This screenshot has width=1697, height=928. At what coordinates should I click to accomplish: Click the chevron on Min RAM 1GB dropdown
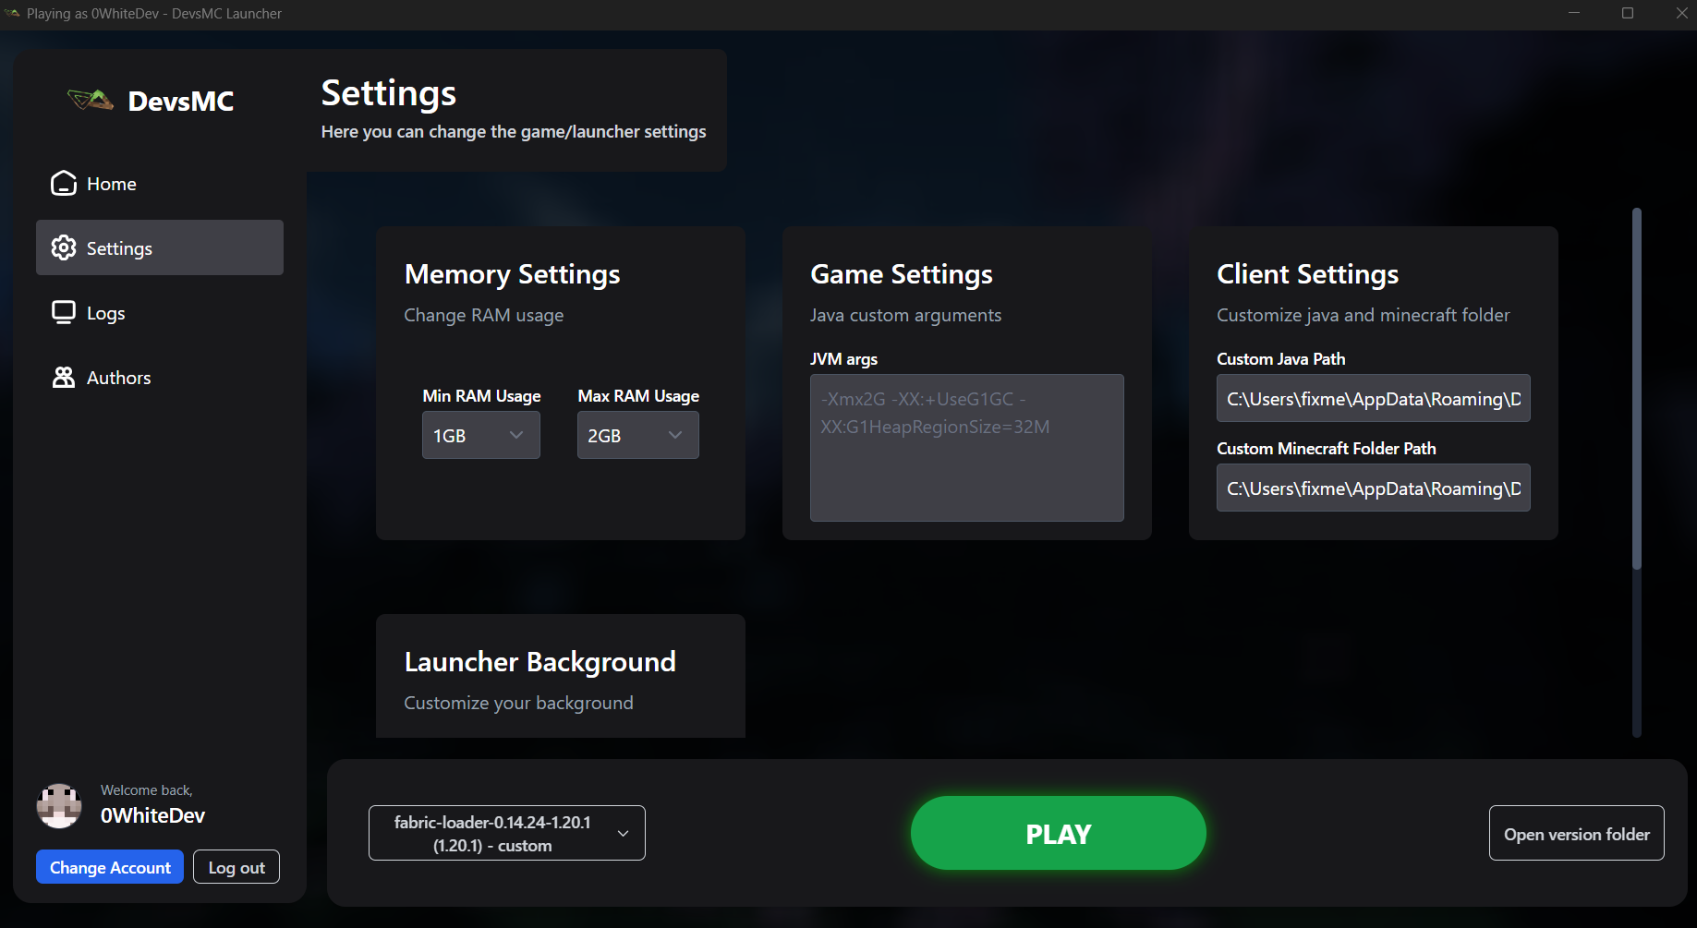click(x=516, y=435)
